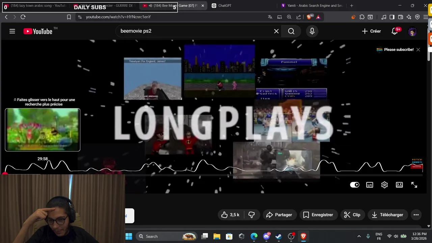The height and width of the screenshot is (243, 432).
Task: View site information icon
Action: point(79,17)
